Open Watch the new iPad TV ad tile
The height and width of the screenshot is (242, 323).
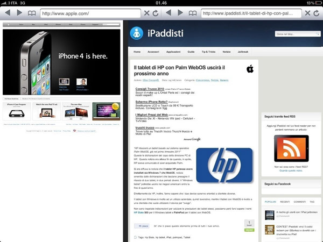[46, 111]
